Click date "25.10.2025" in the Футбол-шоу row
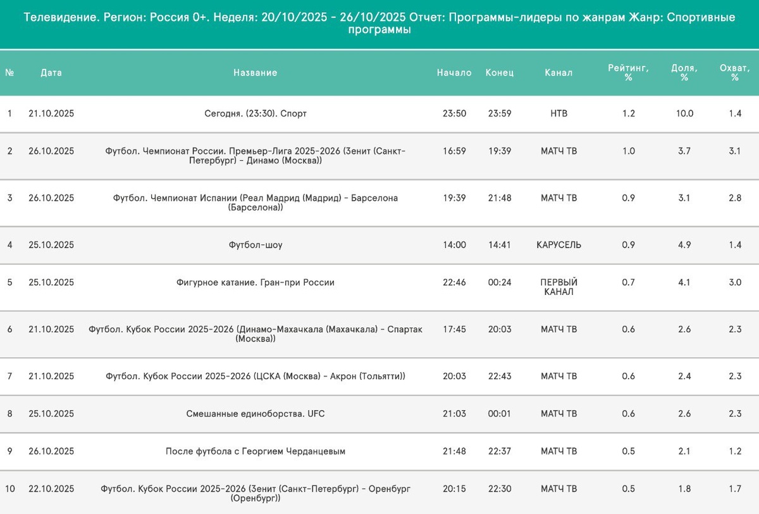Screen dimensions: 759x514 point(52,245)
